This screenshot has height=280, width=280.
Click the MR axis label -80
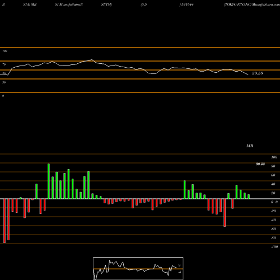pos(273,238)
